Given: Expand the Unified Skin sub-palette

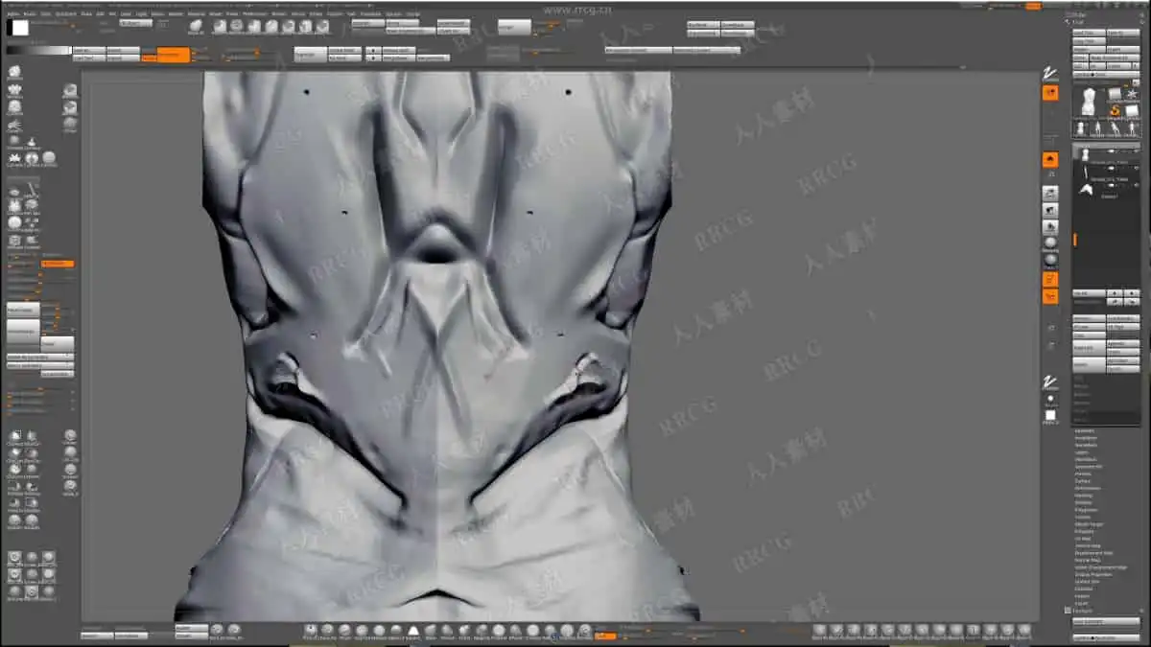Looking at the screenshot, I should coord(1087,582).
